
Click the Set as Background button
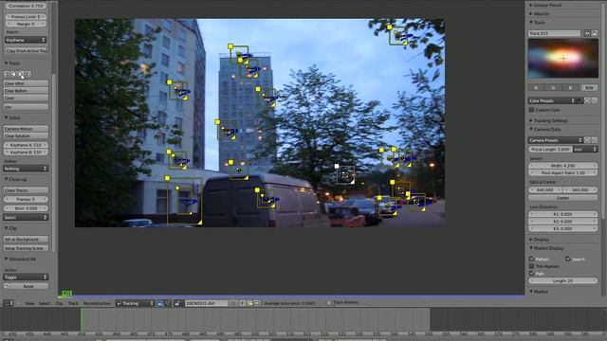click(26, 240)
